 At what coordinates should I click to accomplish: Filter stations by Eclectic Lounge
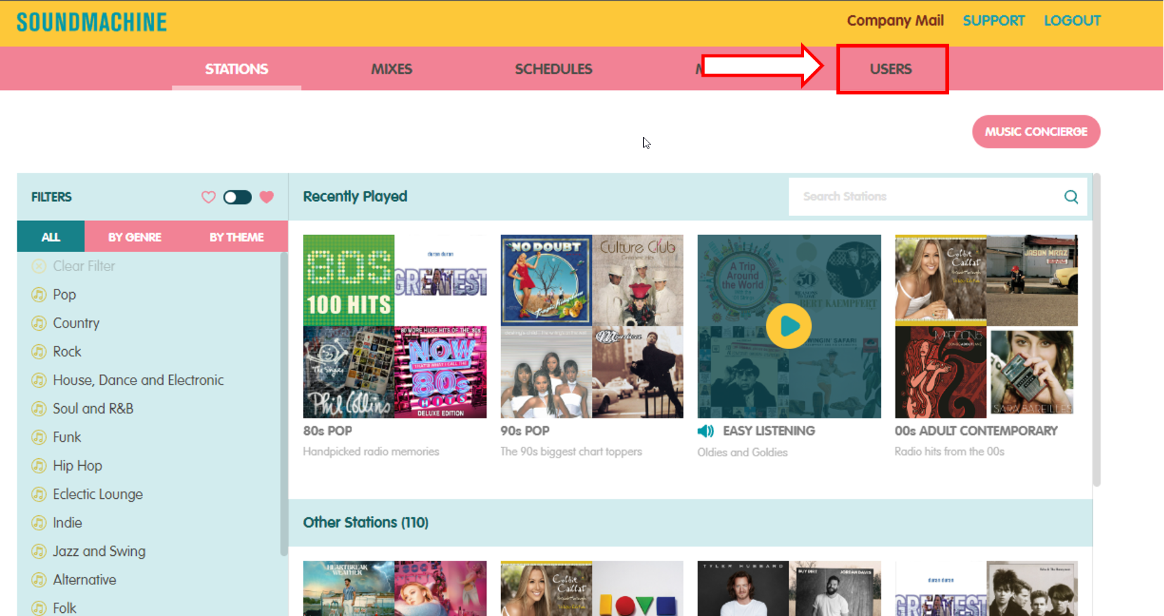98,494
